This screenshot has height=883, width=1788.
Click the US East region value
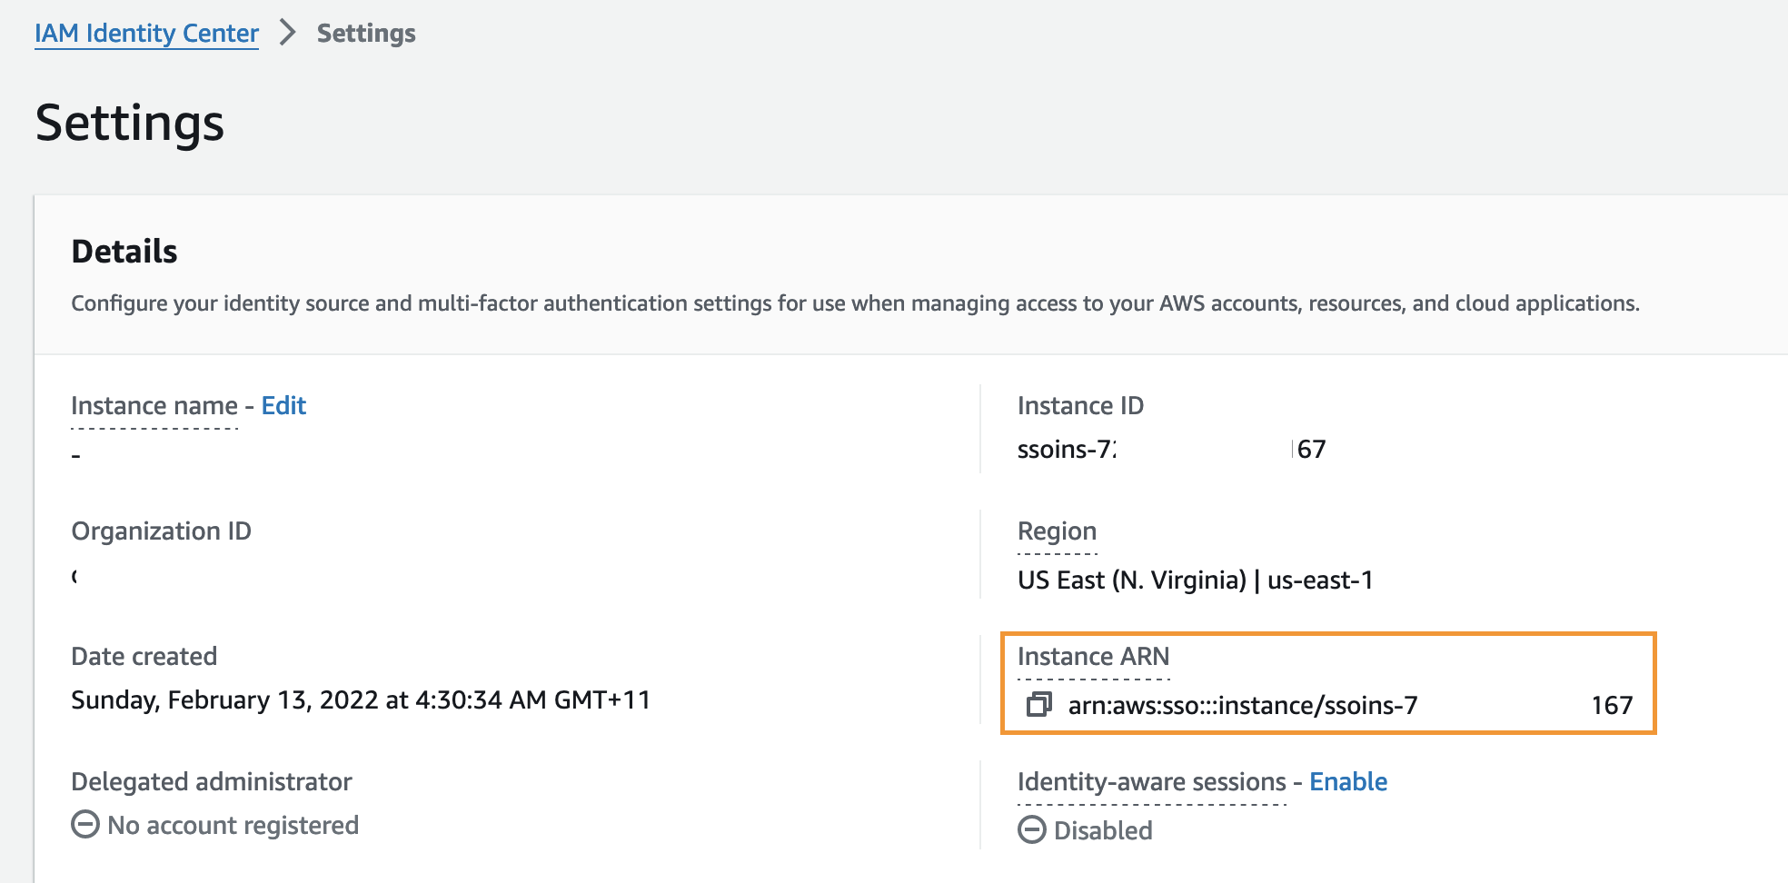pos(1195,580)
